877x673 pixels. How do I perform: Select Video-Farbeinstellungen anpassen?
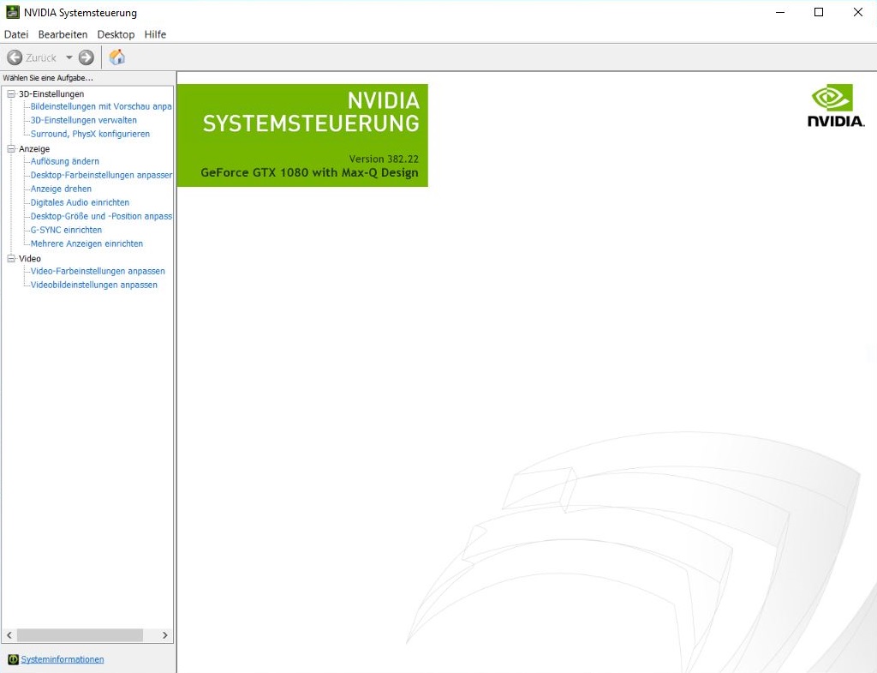point(98,271)
